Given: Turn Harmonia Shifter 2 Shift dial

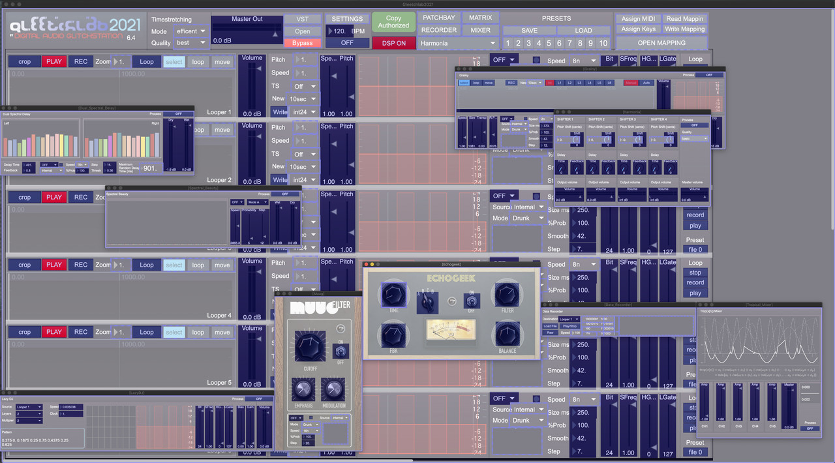Looking at the screenshot, I should tap(607, 140).
